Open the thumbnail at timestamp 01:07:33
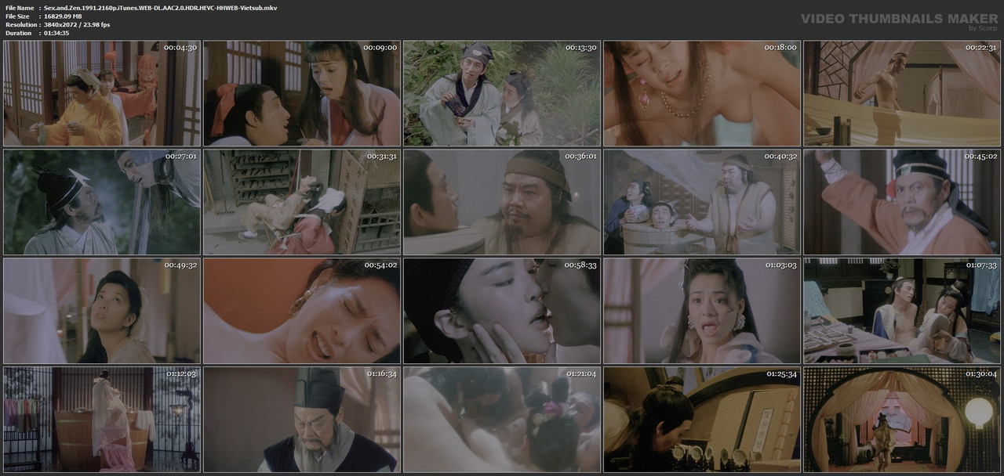This screenshot has height=476, width=1004. point(902,311)
